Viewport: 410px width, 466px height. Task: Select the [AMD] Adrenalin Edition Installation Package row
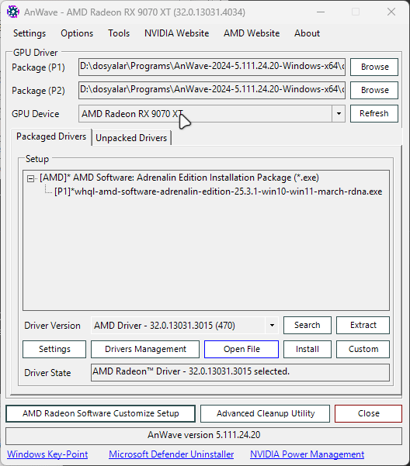tap(179, 178)
